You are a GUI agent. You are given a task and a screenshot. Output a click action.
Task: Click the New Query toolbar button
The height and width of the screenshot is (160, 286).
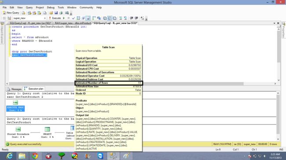pyautogui.click(x=11, y=13)
